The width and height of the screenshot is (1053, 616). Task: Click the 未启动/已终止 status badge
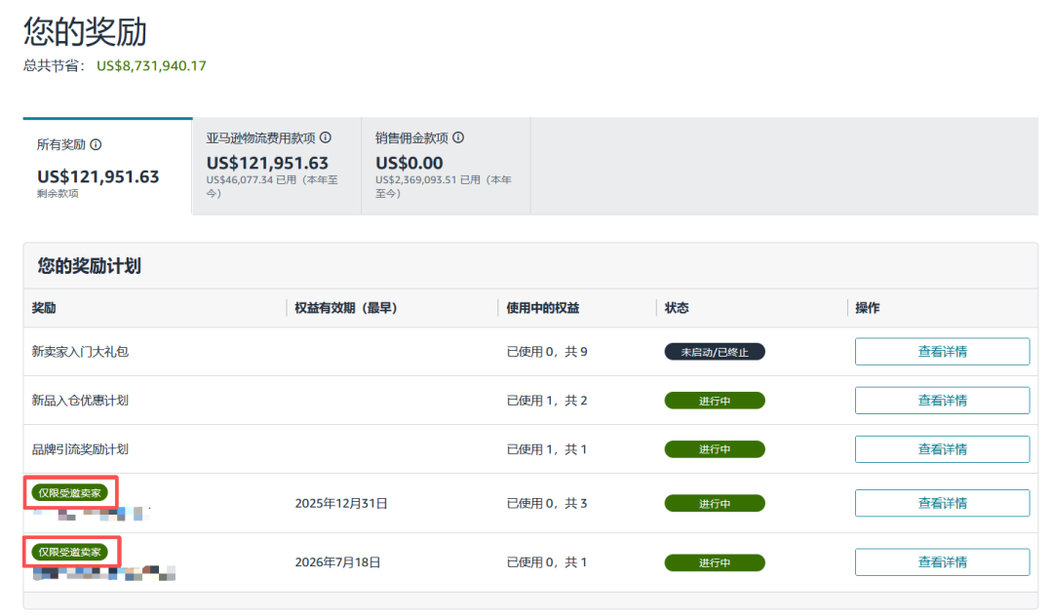coord(715,351)
